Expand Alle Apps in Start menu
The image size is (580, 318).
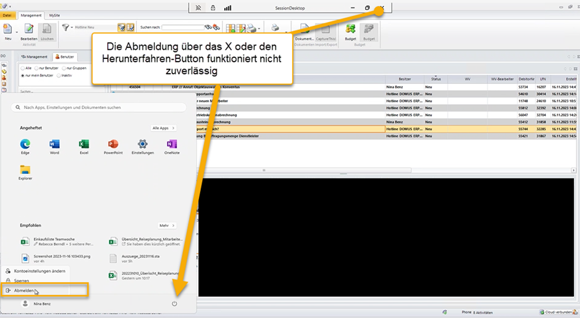pyautogui.click(x=164, y=128)
